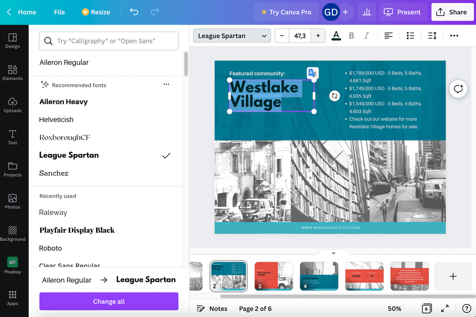Viewport: 476px width, 317px height.
Task: Open the Design panel
Action: (12, 41)
